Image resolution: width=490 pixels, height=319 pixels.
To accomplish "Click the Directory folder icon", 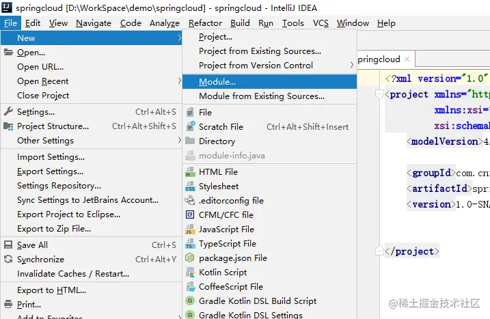I will [x=190, y=141].
